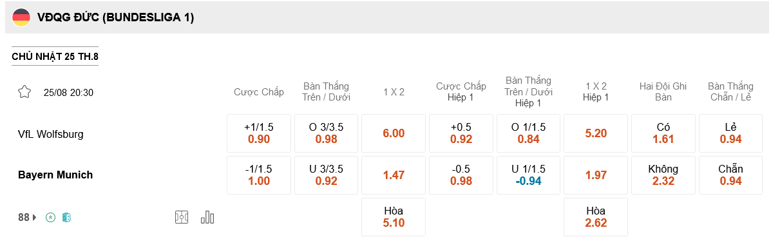Screen dimensions: 780x248
Task: Choose first-half draw (Hòa) odds 2.62
Action: click(x=596, y=217)
